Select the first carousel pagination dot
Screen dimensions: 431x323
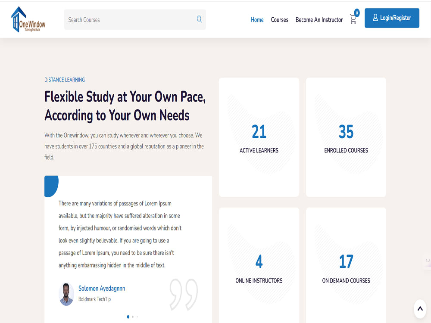(x=128, y=317)
